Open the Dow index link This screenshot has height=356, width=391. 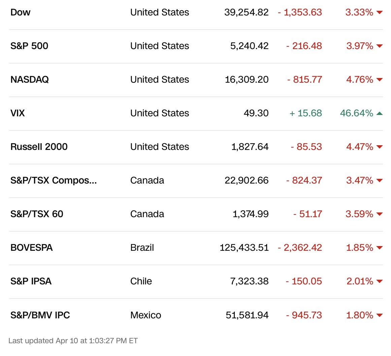click(x=21, y=12)
